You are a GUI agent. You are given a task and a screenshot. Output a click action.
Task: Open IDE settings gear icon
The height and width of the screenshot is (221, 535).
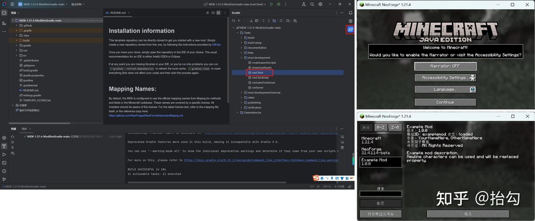(x=320, y=4)
